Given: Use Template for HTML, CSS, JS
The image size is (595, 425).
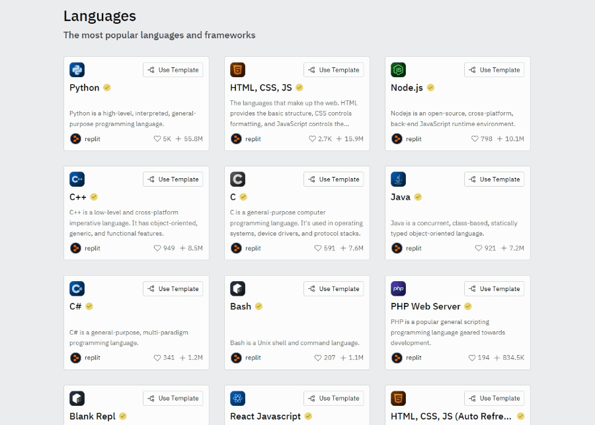Looking at the screenshot, I should [x=334, y=70].
